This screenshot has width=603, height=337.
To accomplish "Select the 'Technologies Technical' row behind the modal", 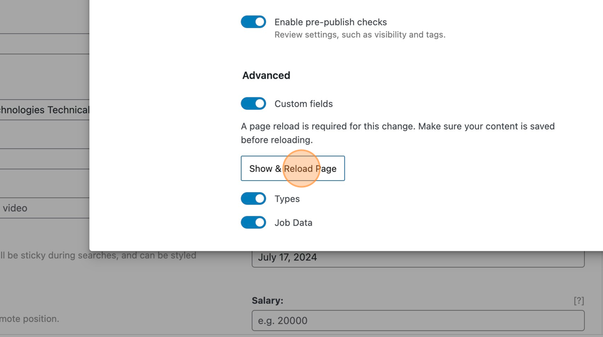I will click(45, 110).
